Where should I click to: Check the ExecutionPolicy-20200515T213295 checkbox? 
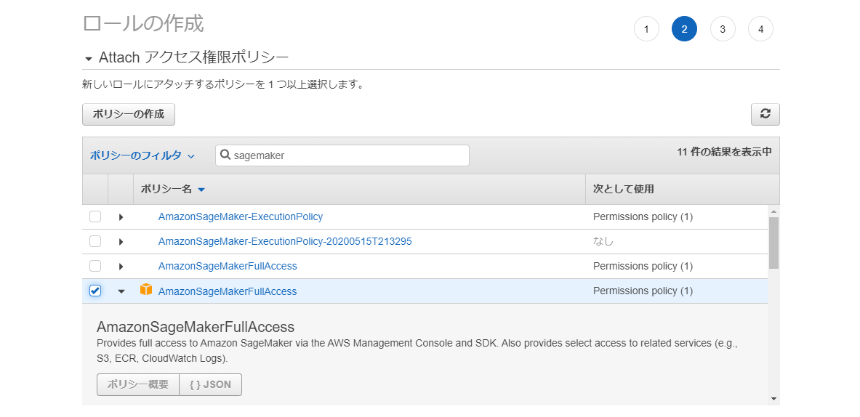coord(95,241)
